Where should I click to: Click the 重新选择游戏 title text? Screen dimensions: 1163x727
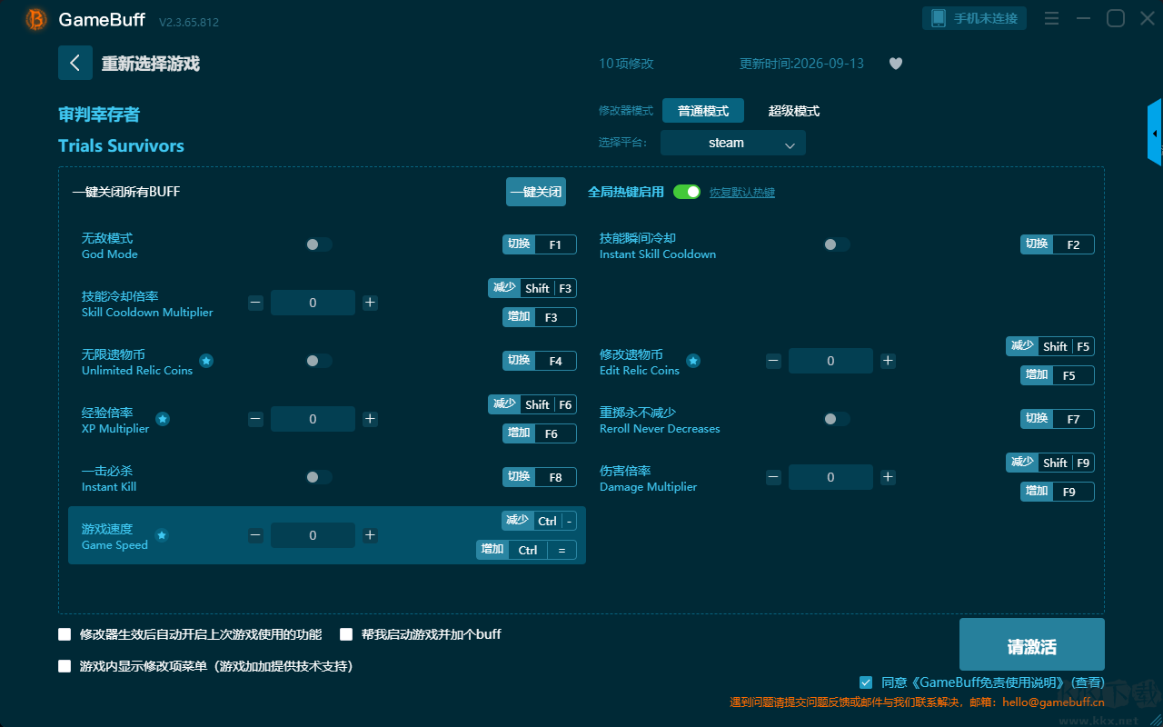pos(151,64)
